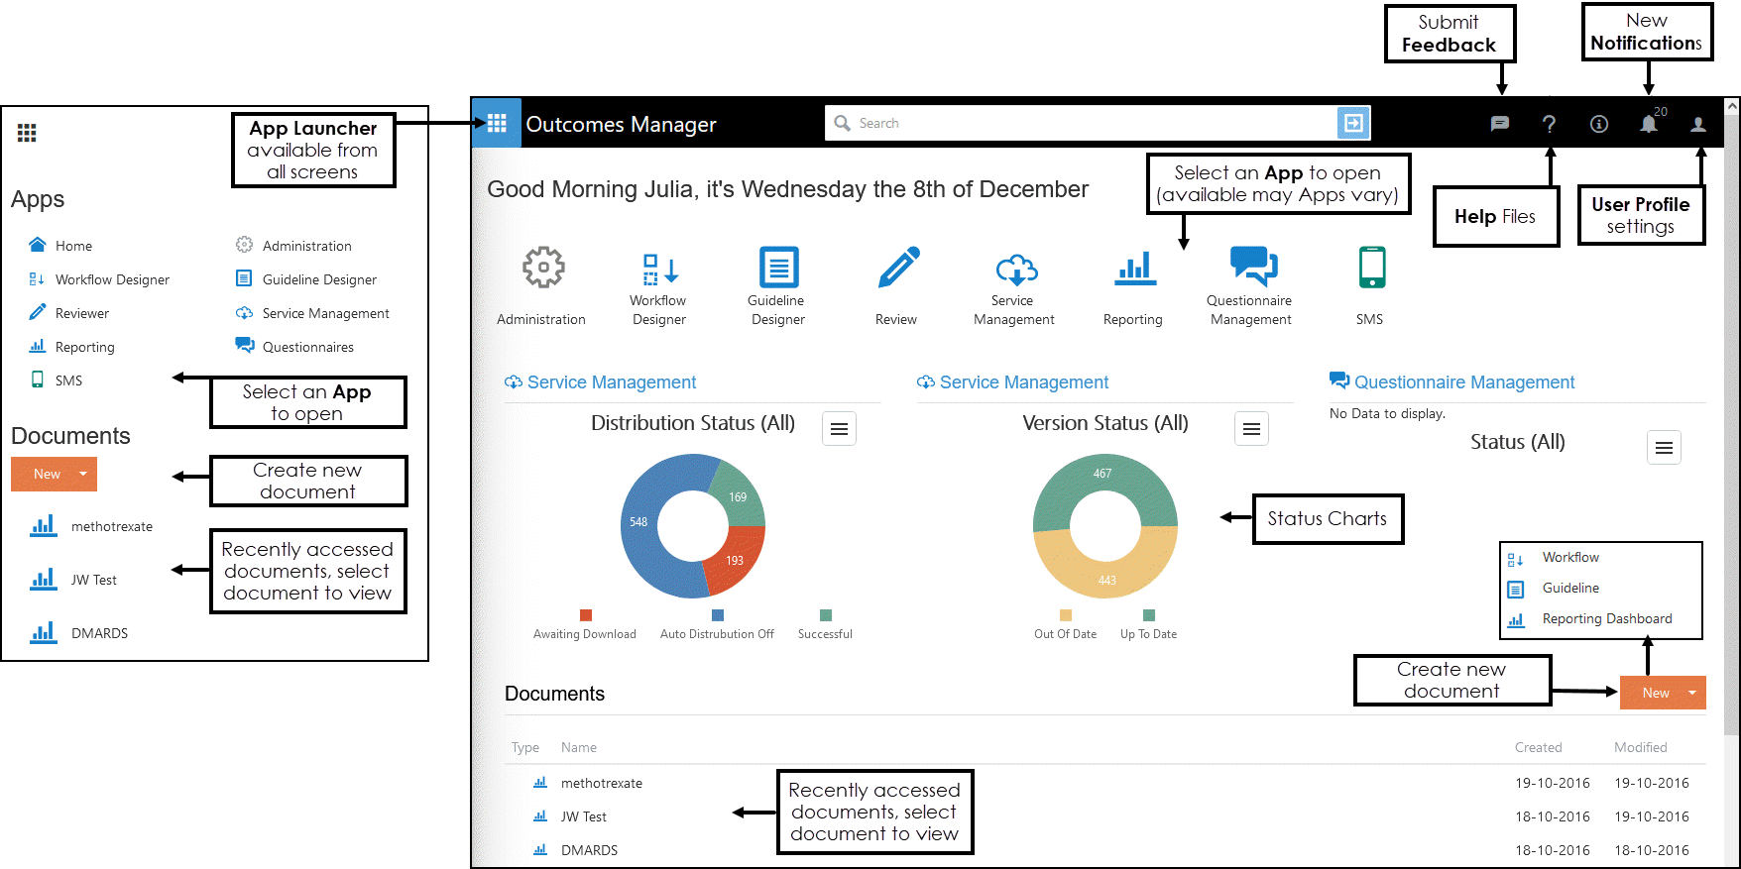Open User Profile settings icon
This screenshot has height=869, width=1741.
(x=1698, y=124)
